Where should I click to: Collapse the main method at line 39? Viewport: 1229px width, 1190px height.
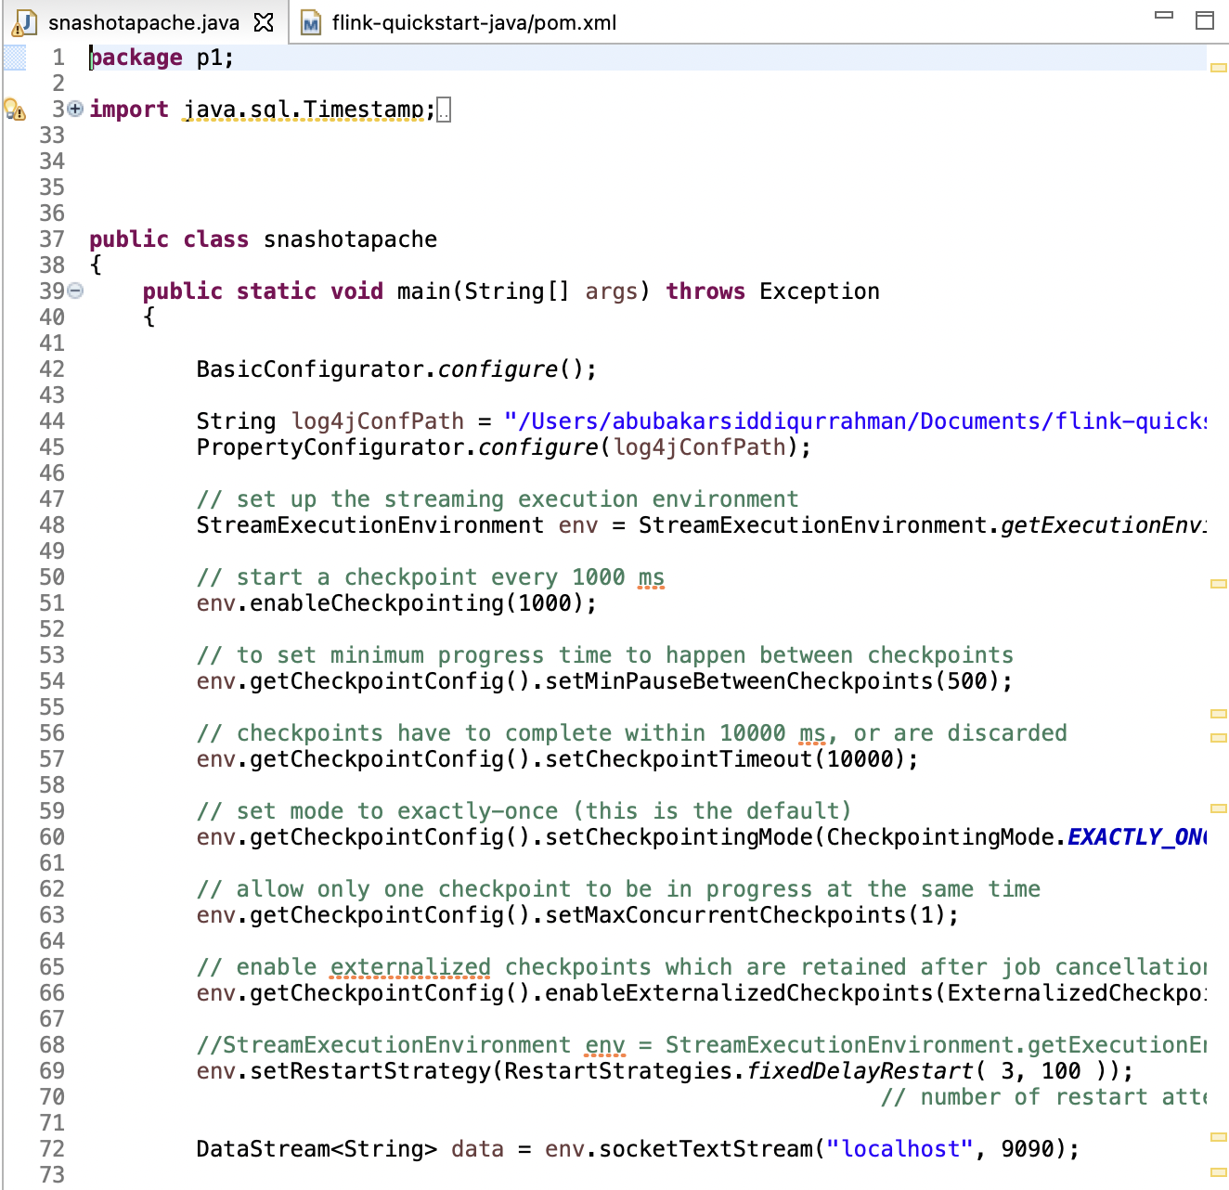(x=75, y=291)
